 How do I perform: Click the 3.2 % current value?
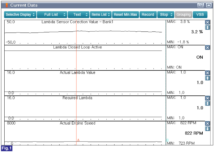197,32
